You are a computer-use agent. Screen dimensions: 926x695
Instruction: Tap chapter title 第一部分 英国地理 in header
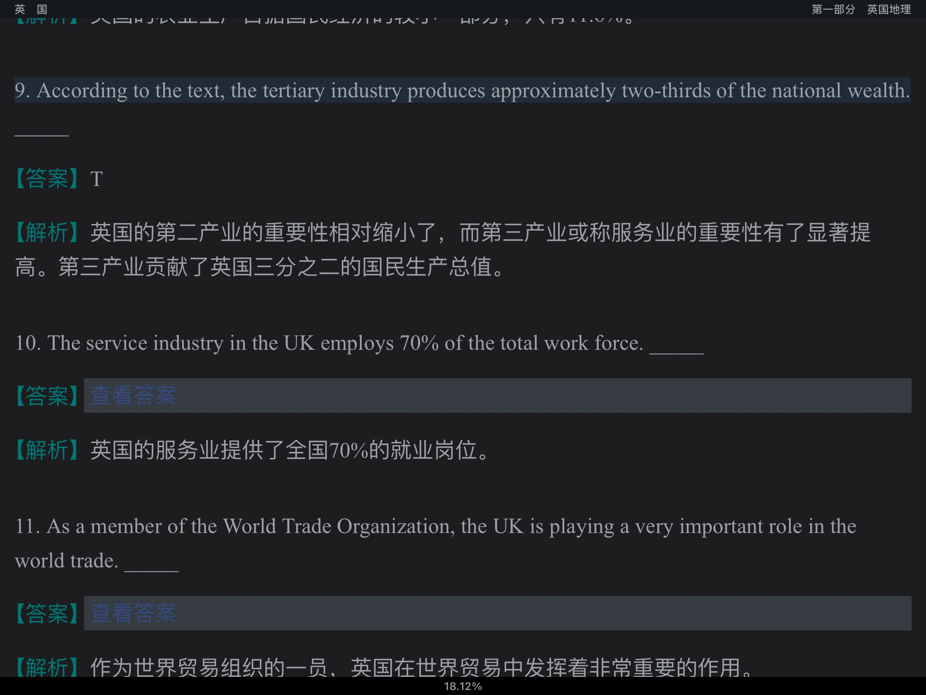click(x=860, y=9)
